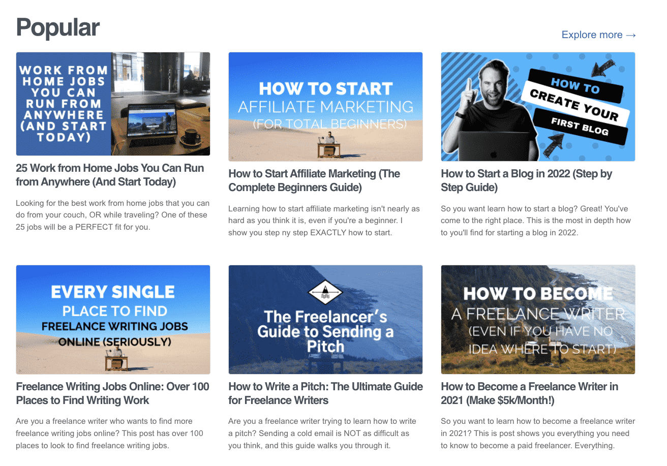Click the Popular section heading
This screenshot has width=667, height=466.
(x=58, y=27)
